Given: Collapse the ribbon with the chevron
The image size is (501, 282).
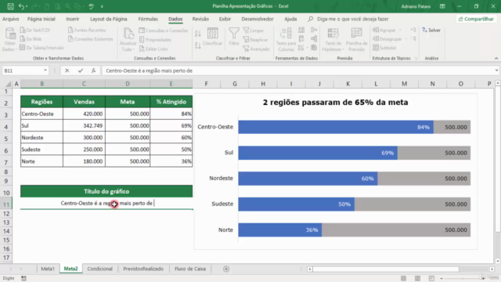Looking at the screenshot, I should tap(496, 58).
